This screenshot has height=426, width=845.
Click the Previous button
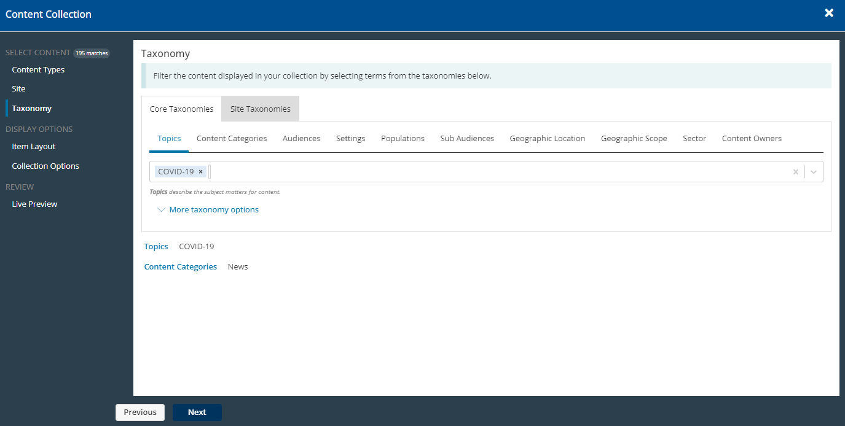[x=140, y=412]
